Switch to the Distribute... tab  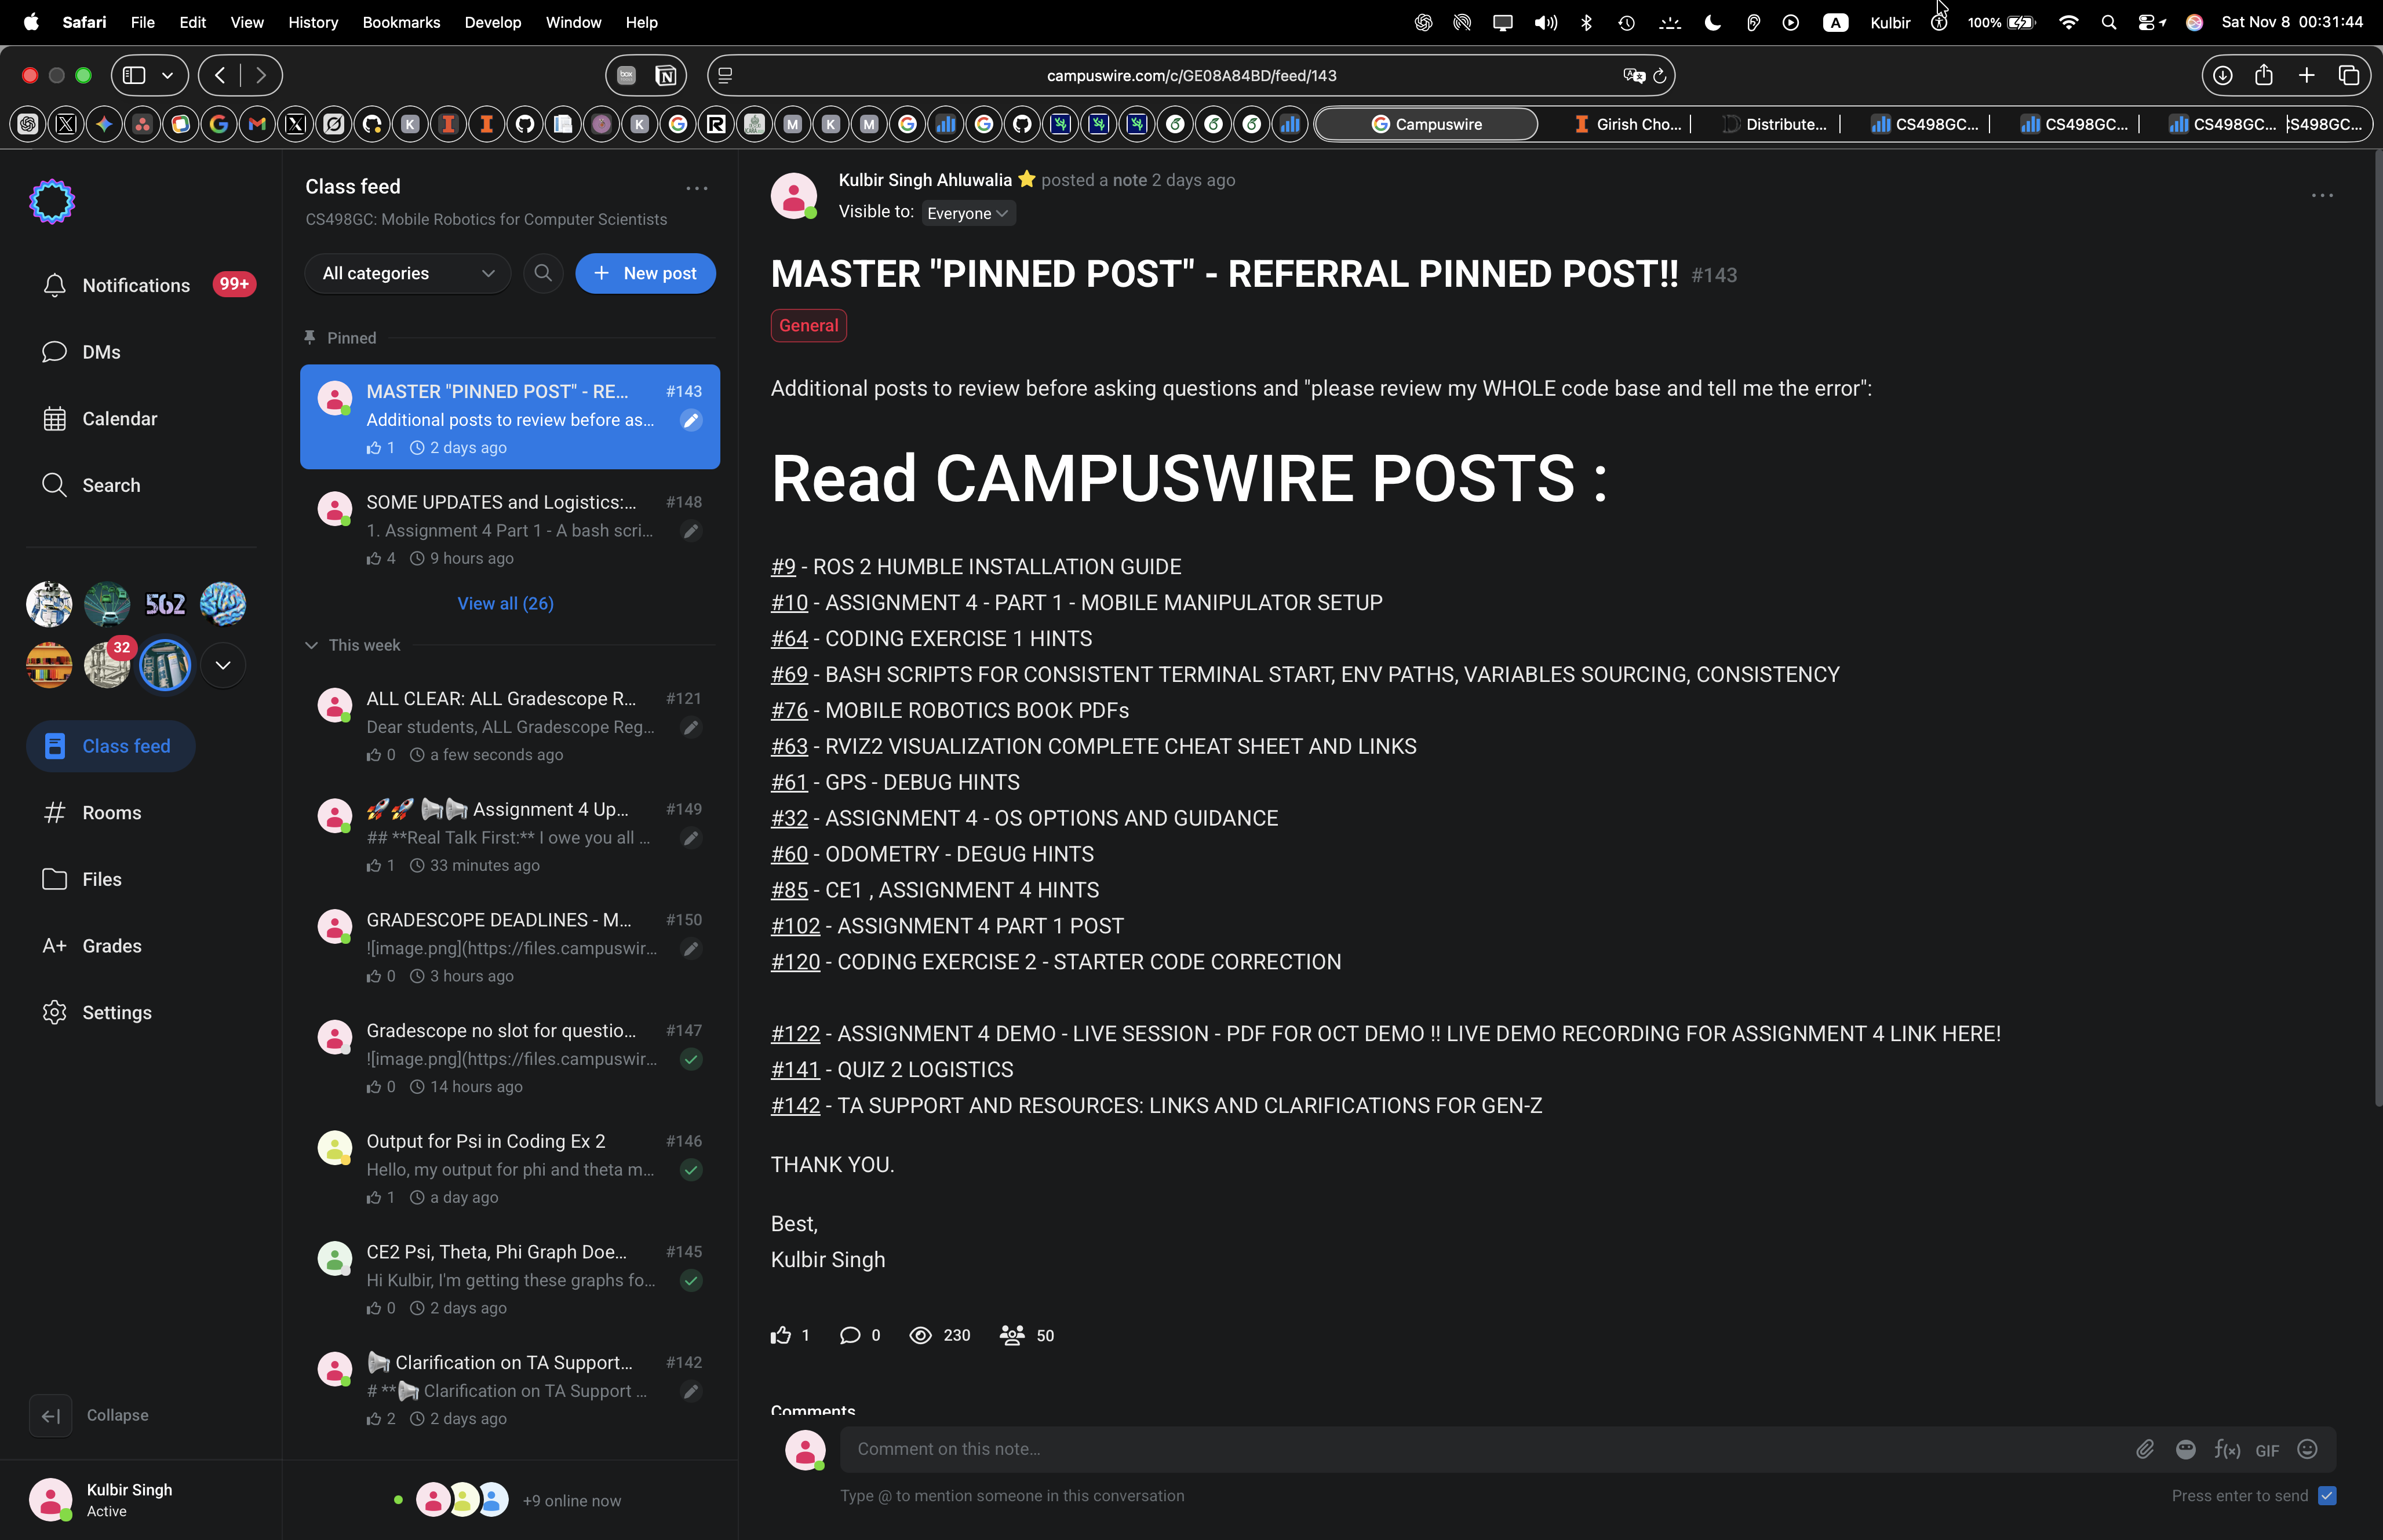pos(1775,124)
